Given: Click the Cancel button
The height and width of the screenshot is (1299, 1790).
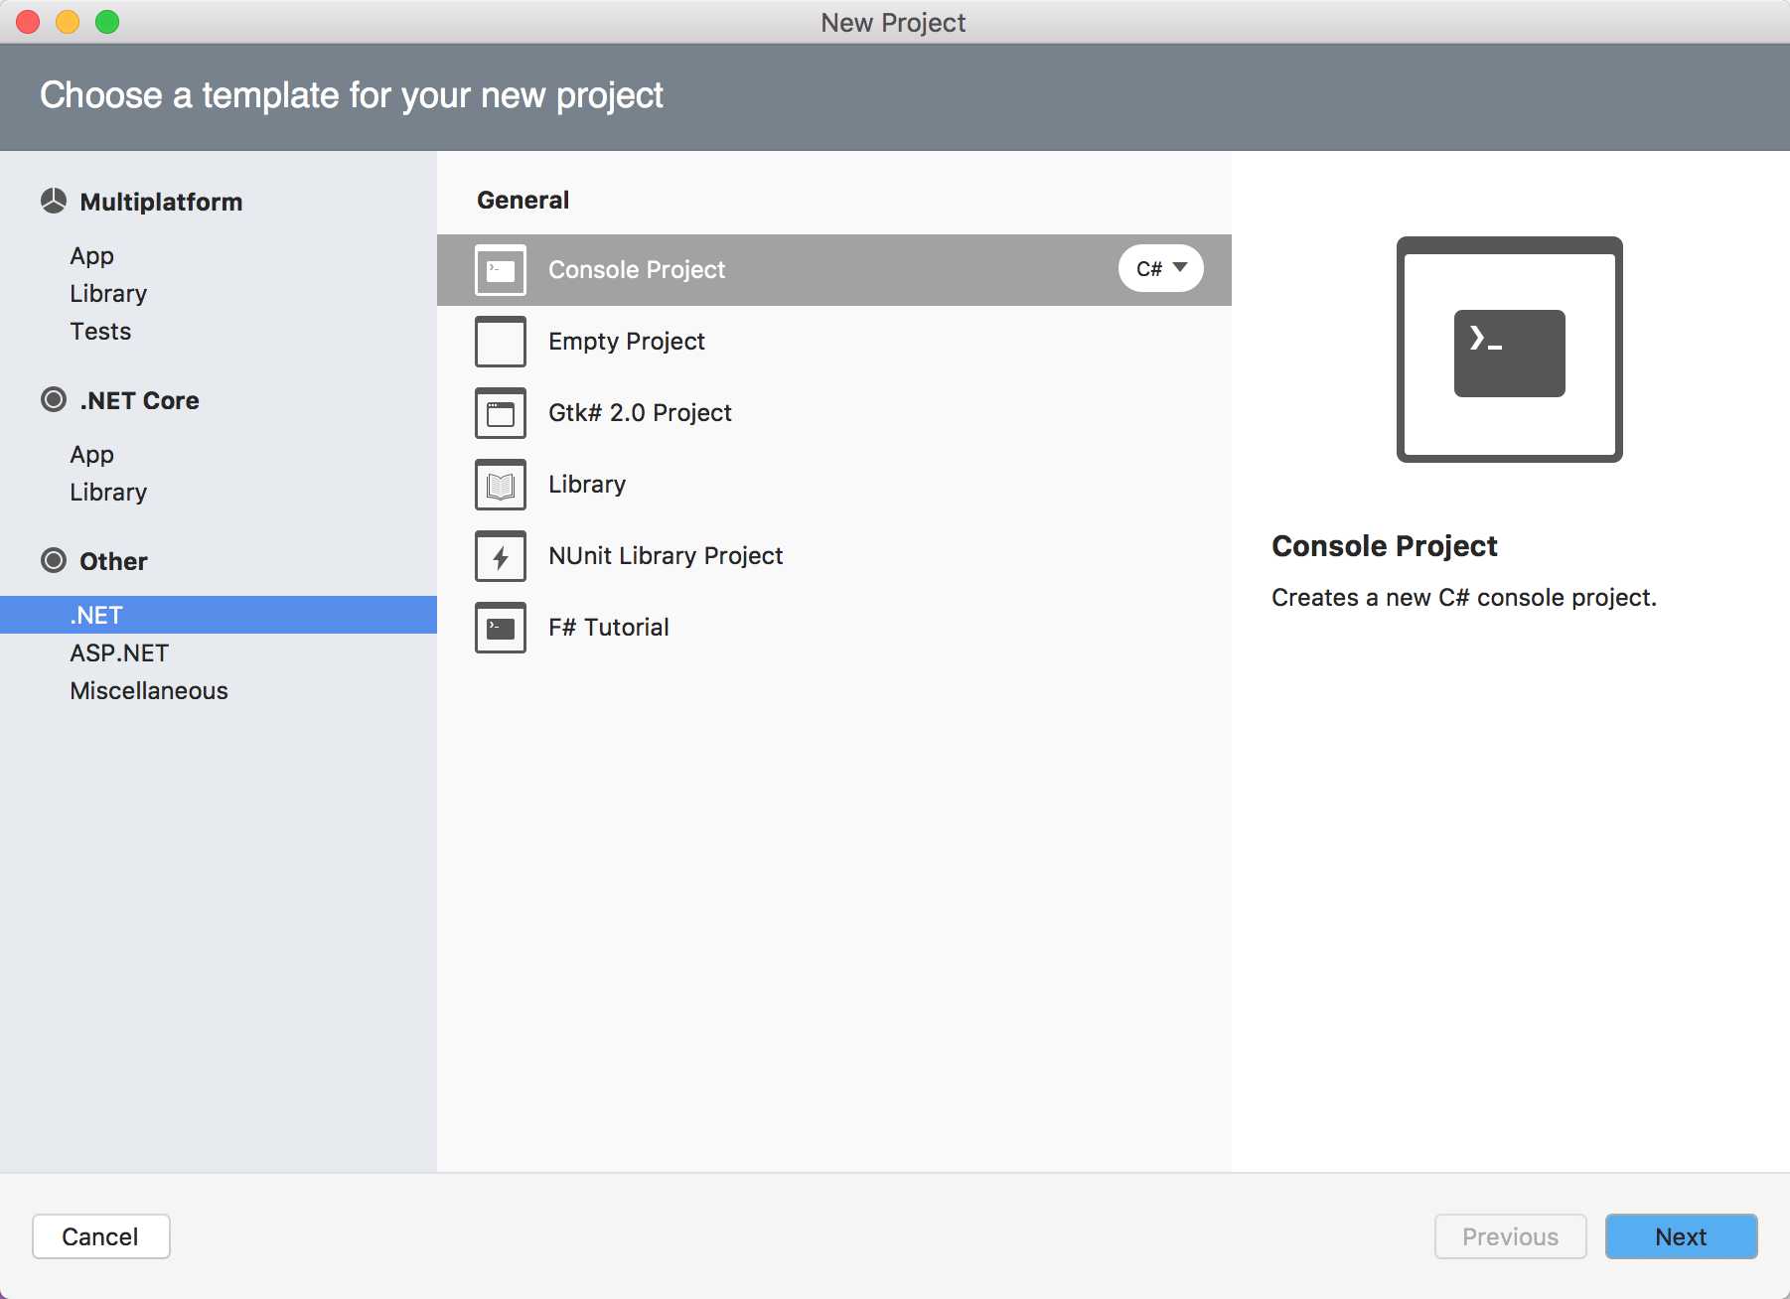Looking at the screenshot, I should point(101,1236).
